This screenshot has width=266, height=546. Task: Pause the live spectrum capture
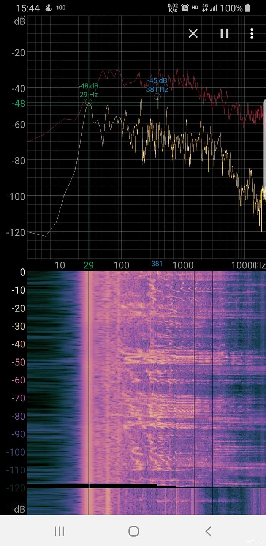tap(224, 33)
